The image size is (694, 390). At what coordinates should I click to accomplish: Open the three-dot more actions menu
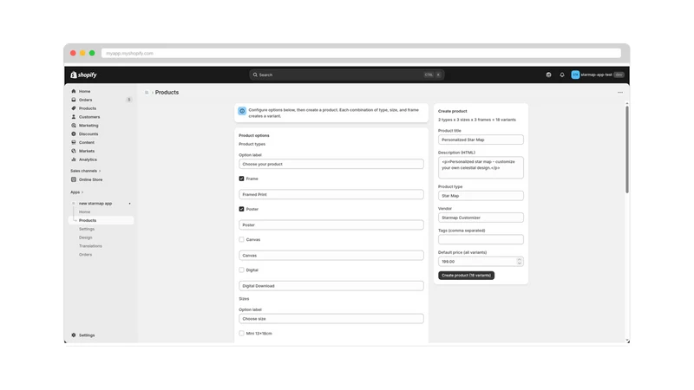[620, 93]
